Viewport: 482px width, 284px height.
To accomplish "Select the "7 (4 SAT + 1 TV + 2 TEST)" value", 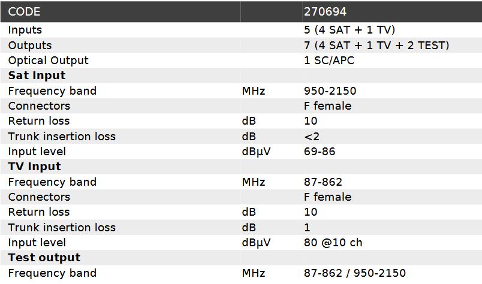I will (x=376, y=46).
